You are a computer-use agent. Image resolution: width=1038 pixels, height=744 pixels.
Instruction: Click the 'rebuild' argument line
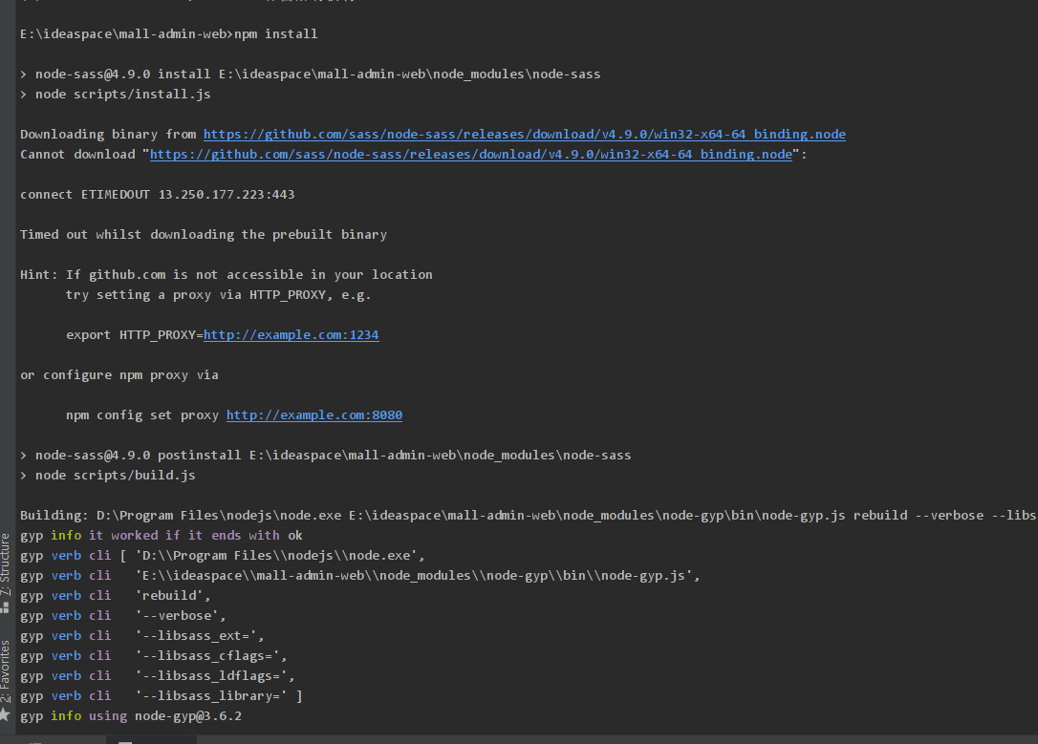point(172,596)
